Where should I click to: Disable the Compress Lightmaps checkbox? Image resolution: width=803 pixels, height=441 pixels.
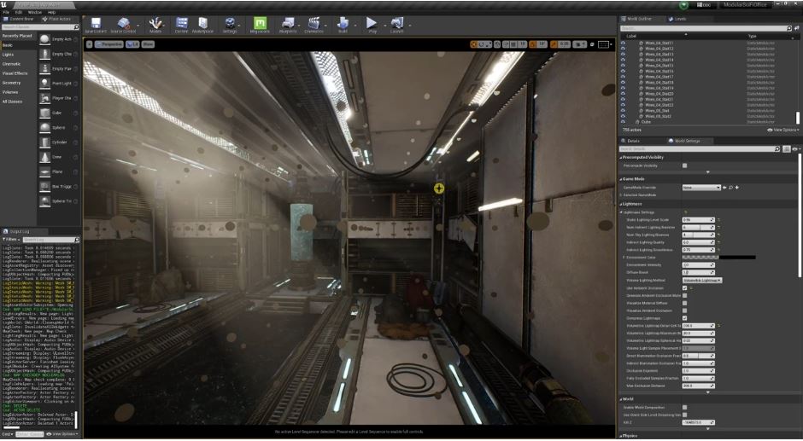coord(684,318)
